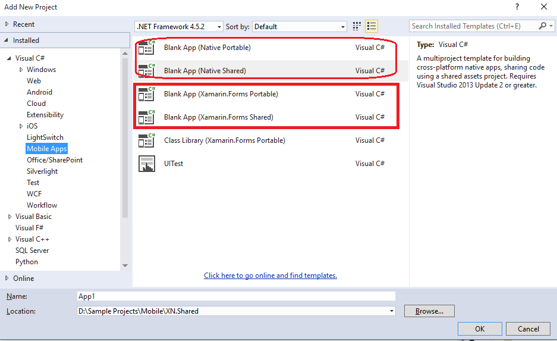Select the LightSwitch category
557x341 pixels.
tap(45, 137)
